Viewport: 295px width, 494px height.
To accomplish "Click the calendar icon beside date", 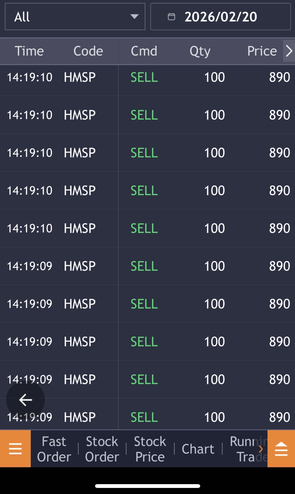I will [171, 17].
